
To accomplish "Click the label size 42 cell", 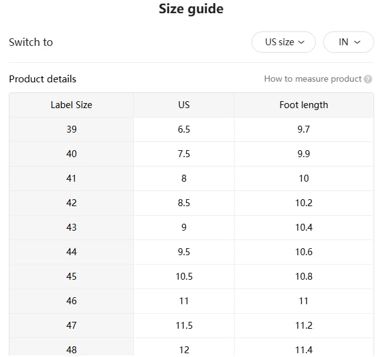I will (71, 203).
